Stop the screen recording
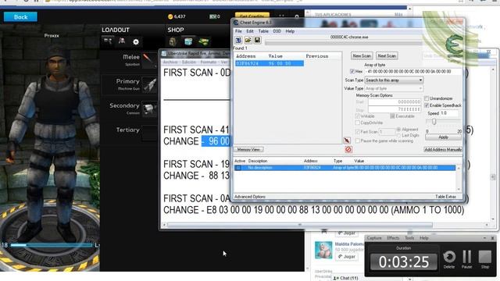The width and height of the screenshot is (500, 281). (x=485, y=257)
